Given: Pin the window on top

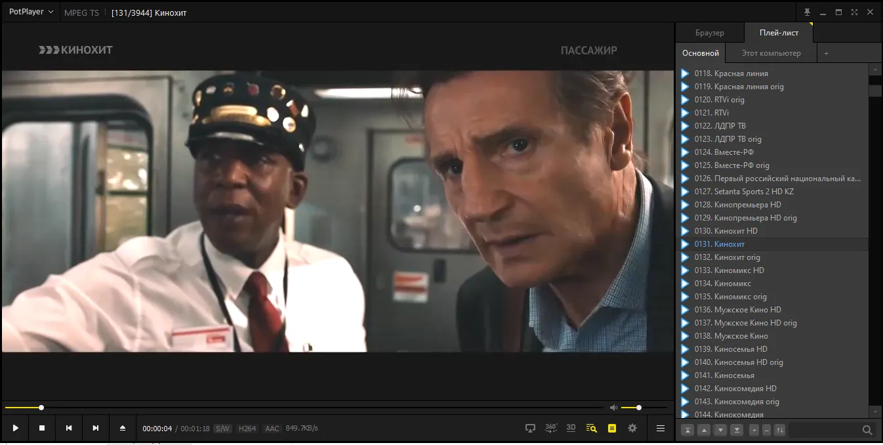Looking at the screenshot, I should pyautogui.click(x=807, y=12).
